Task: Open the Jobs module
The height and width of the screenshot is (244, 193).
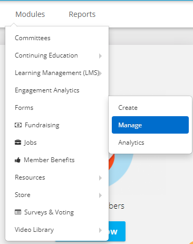Action: (30, 143)
